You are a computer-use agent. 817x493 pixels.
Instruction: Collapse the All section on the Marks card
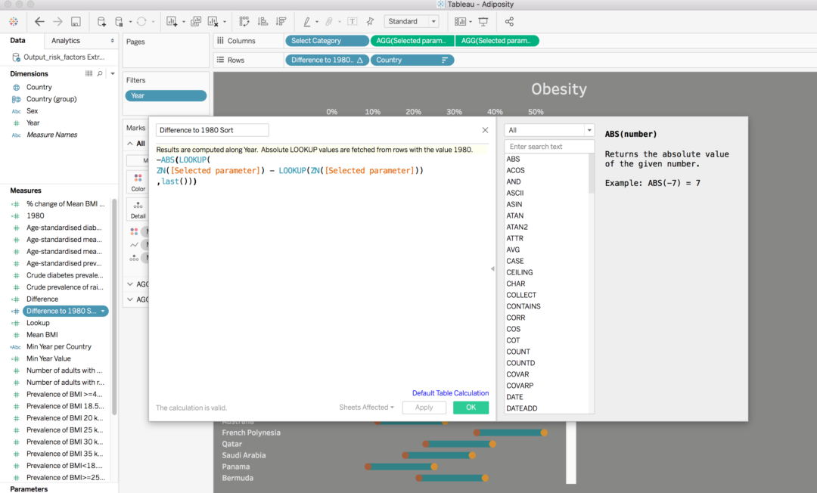[x=129, y=144]
